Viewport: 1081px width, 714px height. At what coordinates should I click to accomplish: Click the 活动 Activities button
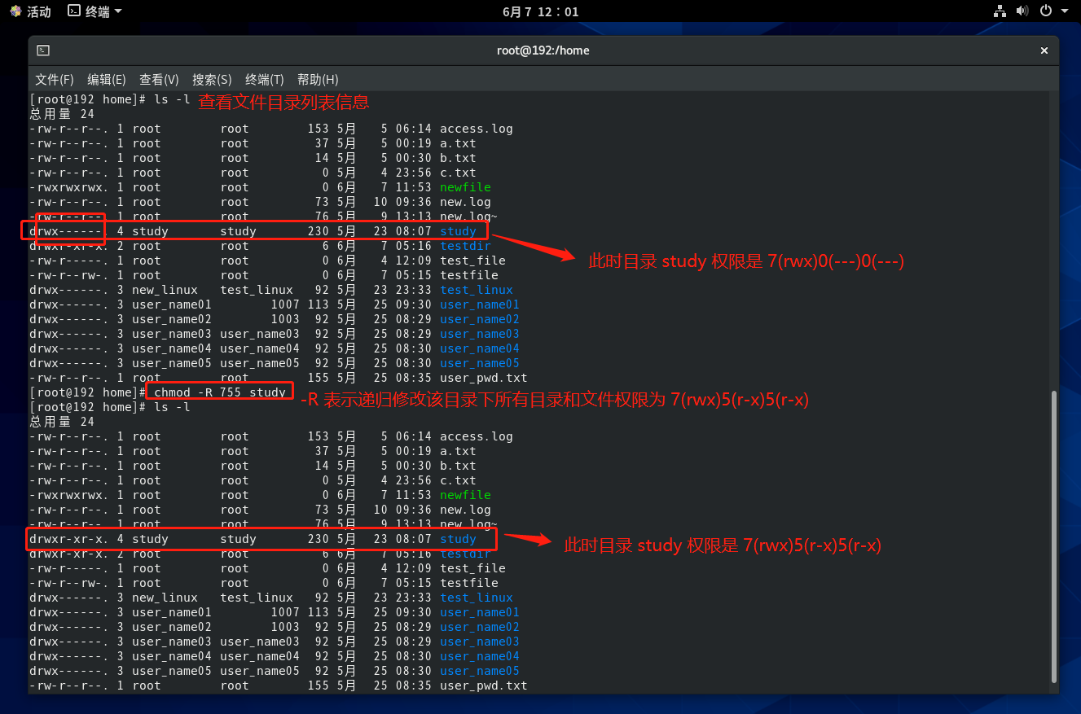(38, 11)
